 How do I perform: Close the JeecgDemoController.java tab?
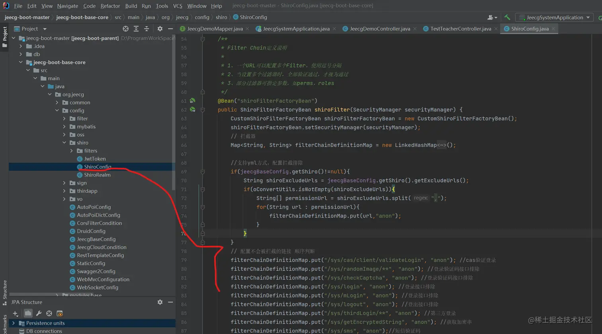414,29
